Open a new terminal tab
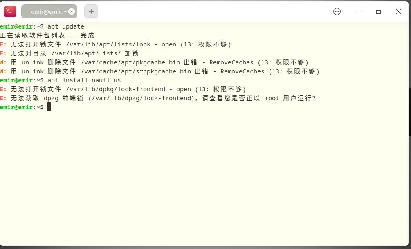The width and height of the screenshot is (411, 249). click(91, 11)
